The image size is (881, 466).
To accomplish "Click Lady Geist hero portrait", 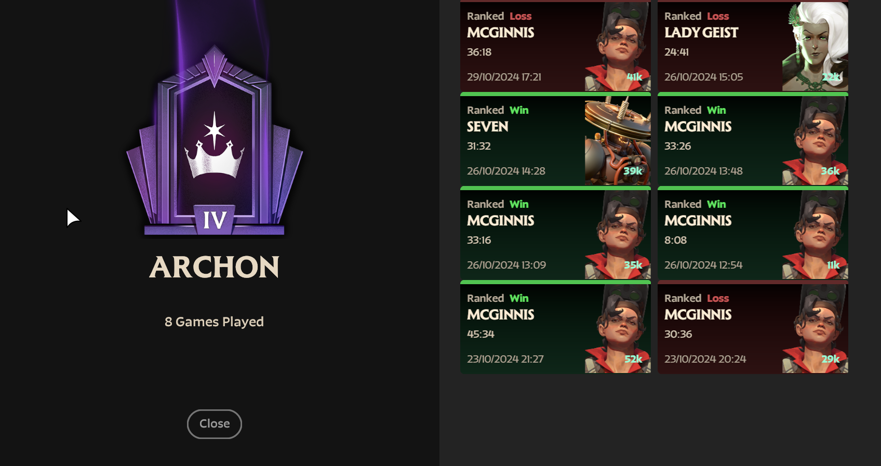I will [815, 47].
